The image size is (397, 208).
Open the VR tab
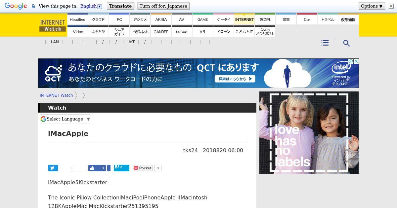202,31
